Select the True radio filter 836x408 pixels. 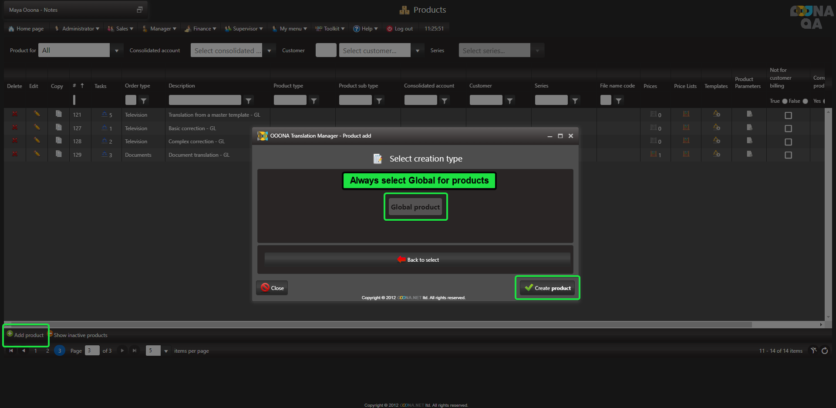tap(785, 101)
